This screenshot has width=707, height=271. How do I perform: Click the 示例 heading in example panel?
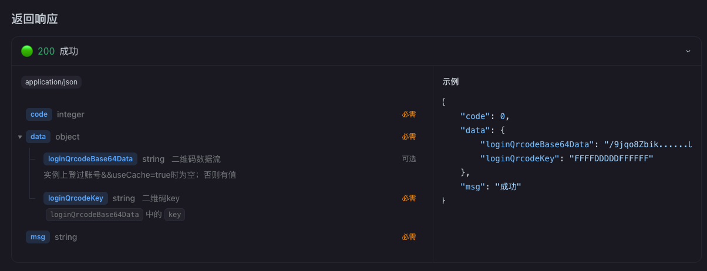click(x=450, y=82)
